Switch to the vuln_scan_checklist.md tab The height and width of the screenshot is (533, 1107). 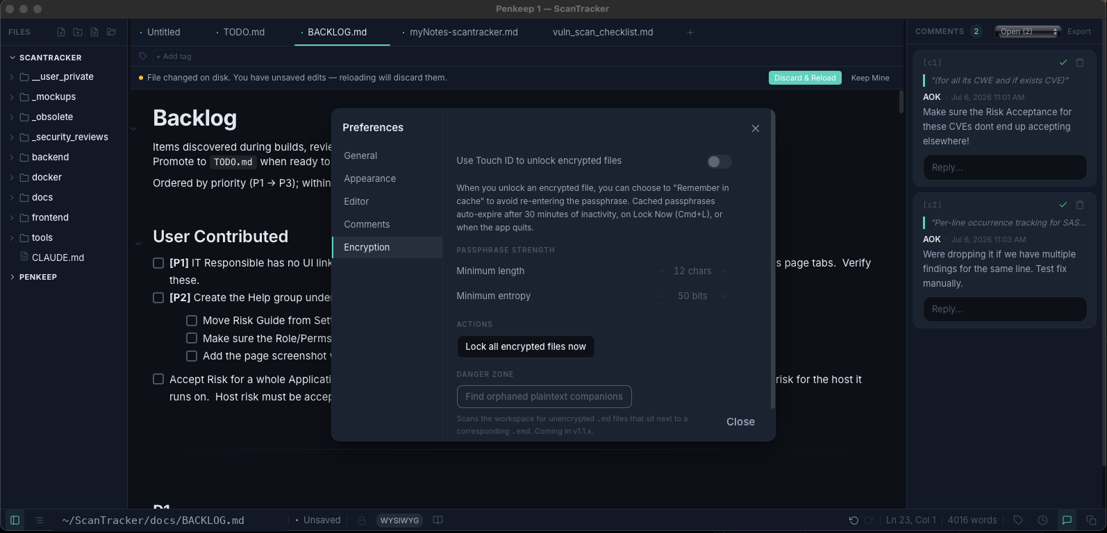(603, 32)
